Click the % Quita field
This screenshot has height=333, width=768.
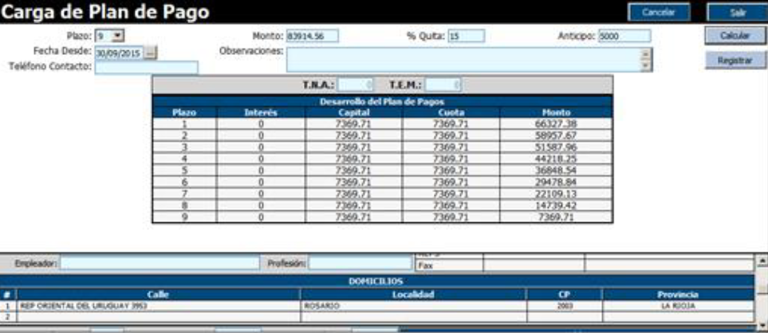click(x=465, y=36)
